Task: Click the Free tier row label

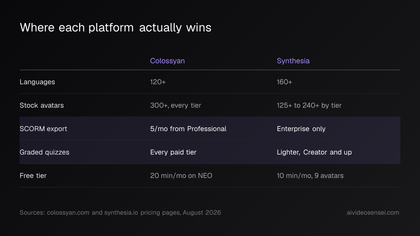Action: click(x=33, y=176)
